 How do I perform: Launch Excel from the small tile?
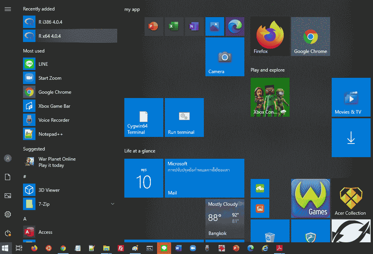(x=174, y=26)
